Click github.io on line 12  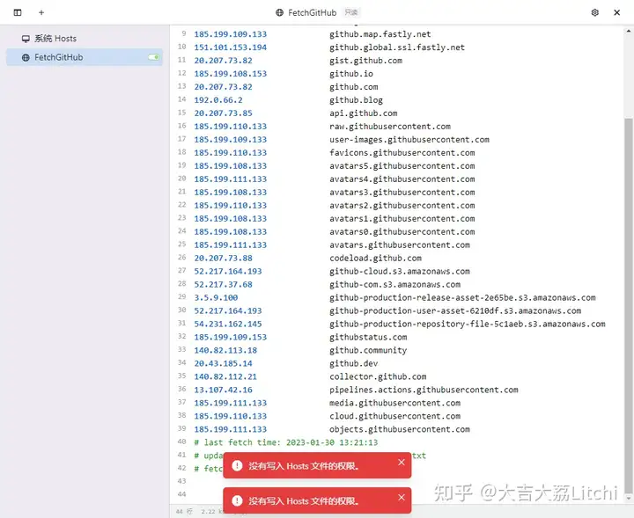351,74
